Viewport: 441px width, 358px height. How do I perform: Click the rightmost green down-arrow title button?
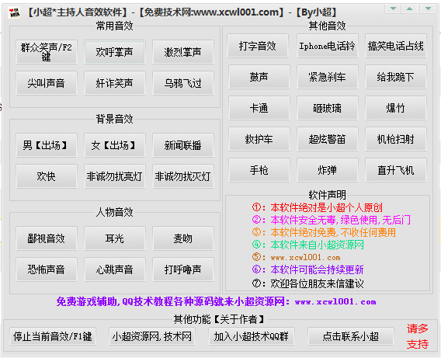(428, 9)
